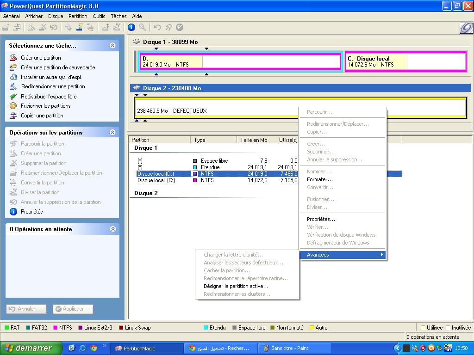
Task: Click the magnifier Check partition toolbar icon
Action: pyautogui.click(x=143, y=27)
